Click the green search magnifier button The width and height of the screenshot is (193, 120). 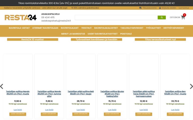162,18
